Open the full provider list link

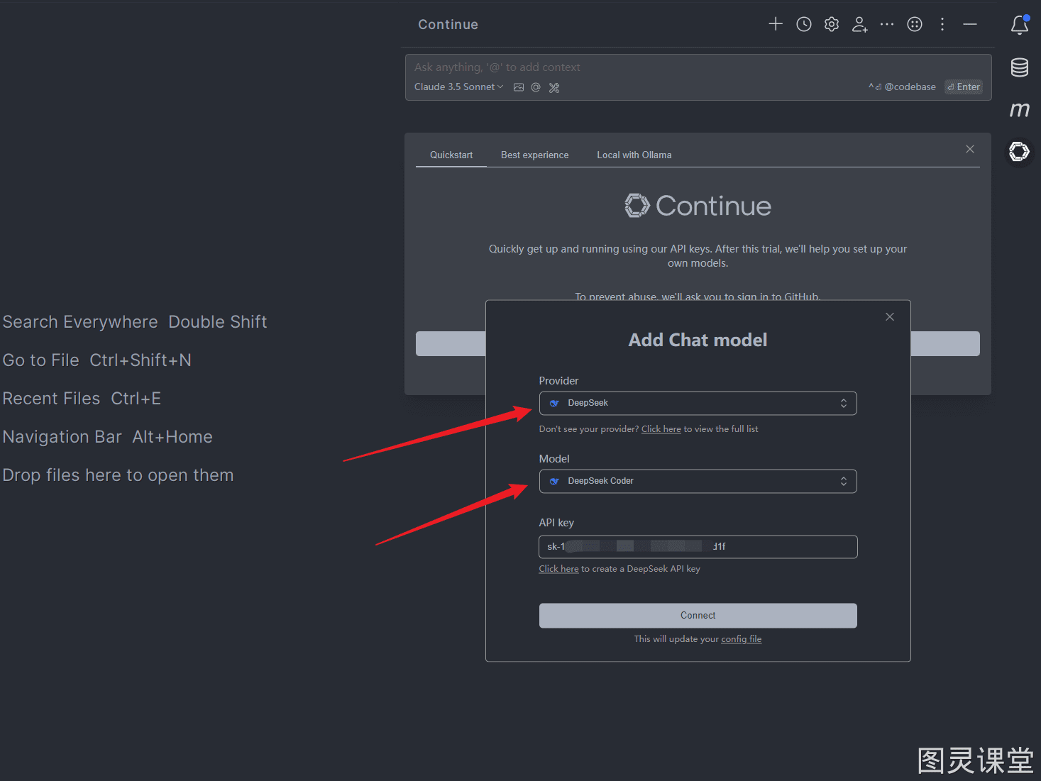pos(661,429)
